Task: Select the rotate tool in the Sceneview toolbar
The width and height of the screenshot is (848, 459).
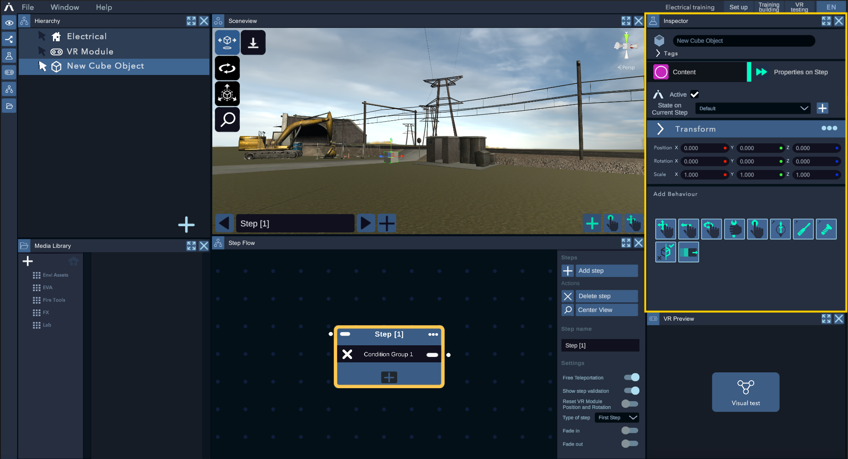Action: tap(227, 68)
